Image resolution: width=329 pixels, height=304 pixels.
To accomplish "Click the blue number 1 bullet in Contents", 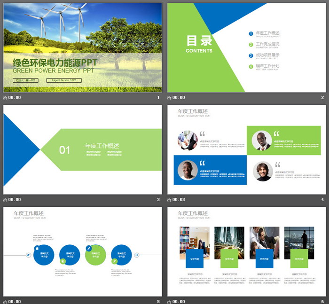I will click(251, 33).
